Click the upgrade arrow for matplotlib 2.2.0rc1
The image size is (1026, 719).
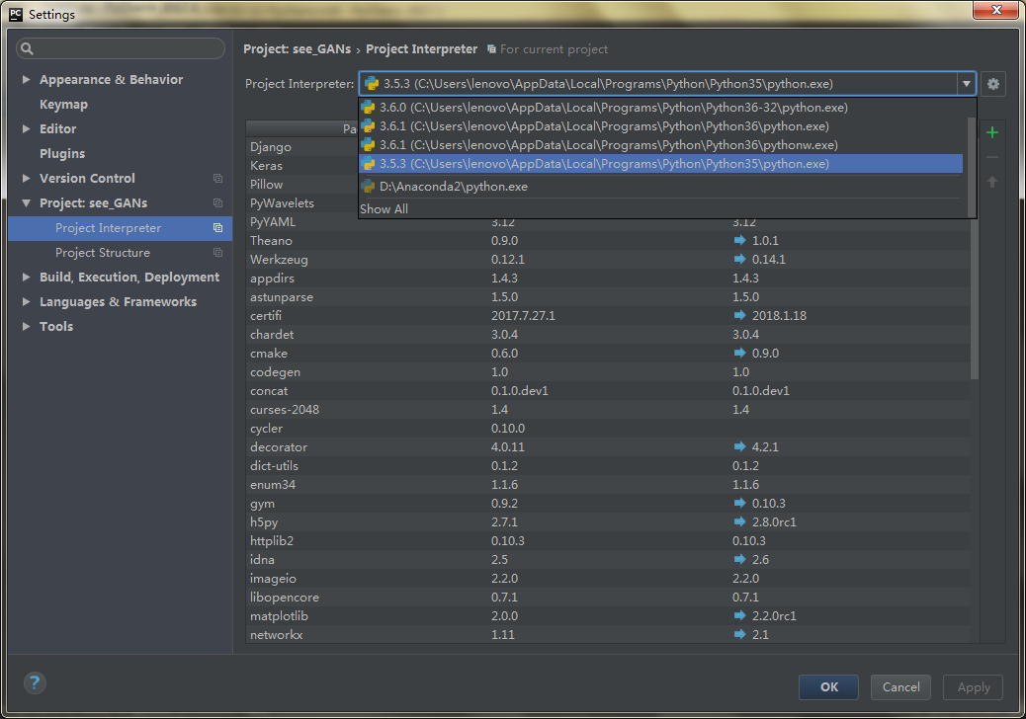click(740, 615)
